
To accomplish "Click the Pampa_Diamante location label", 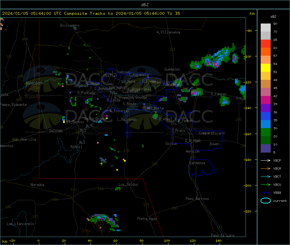I will (x=14, y=105).
